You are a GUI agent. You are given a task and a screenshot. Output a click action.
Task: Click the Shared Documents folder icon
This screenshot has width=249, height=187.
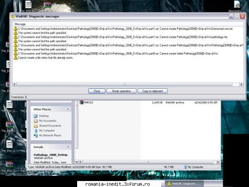coord(36,126)
